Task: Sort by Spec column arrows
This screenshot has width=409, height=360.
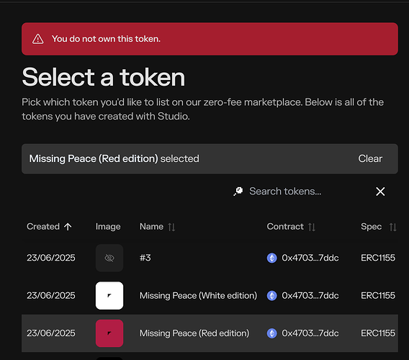Action: (x=393, y=227)
